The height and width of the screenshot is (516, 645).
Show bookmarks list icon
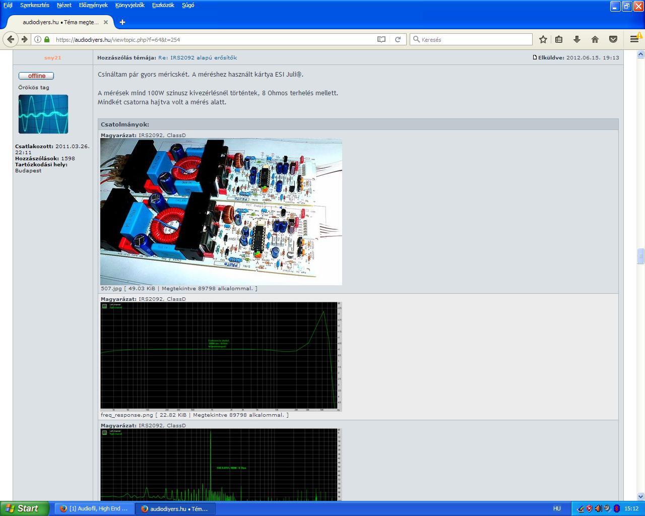tap(559, 39)
